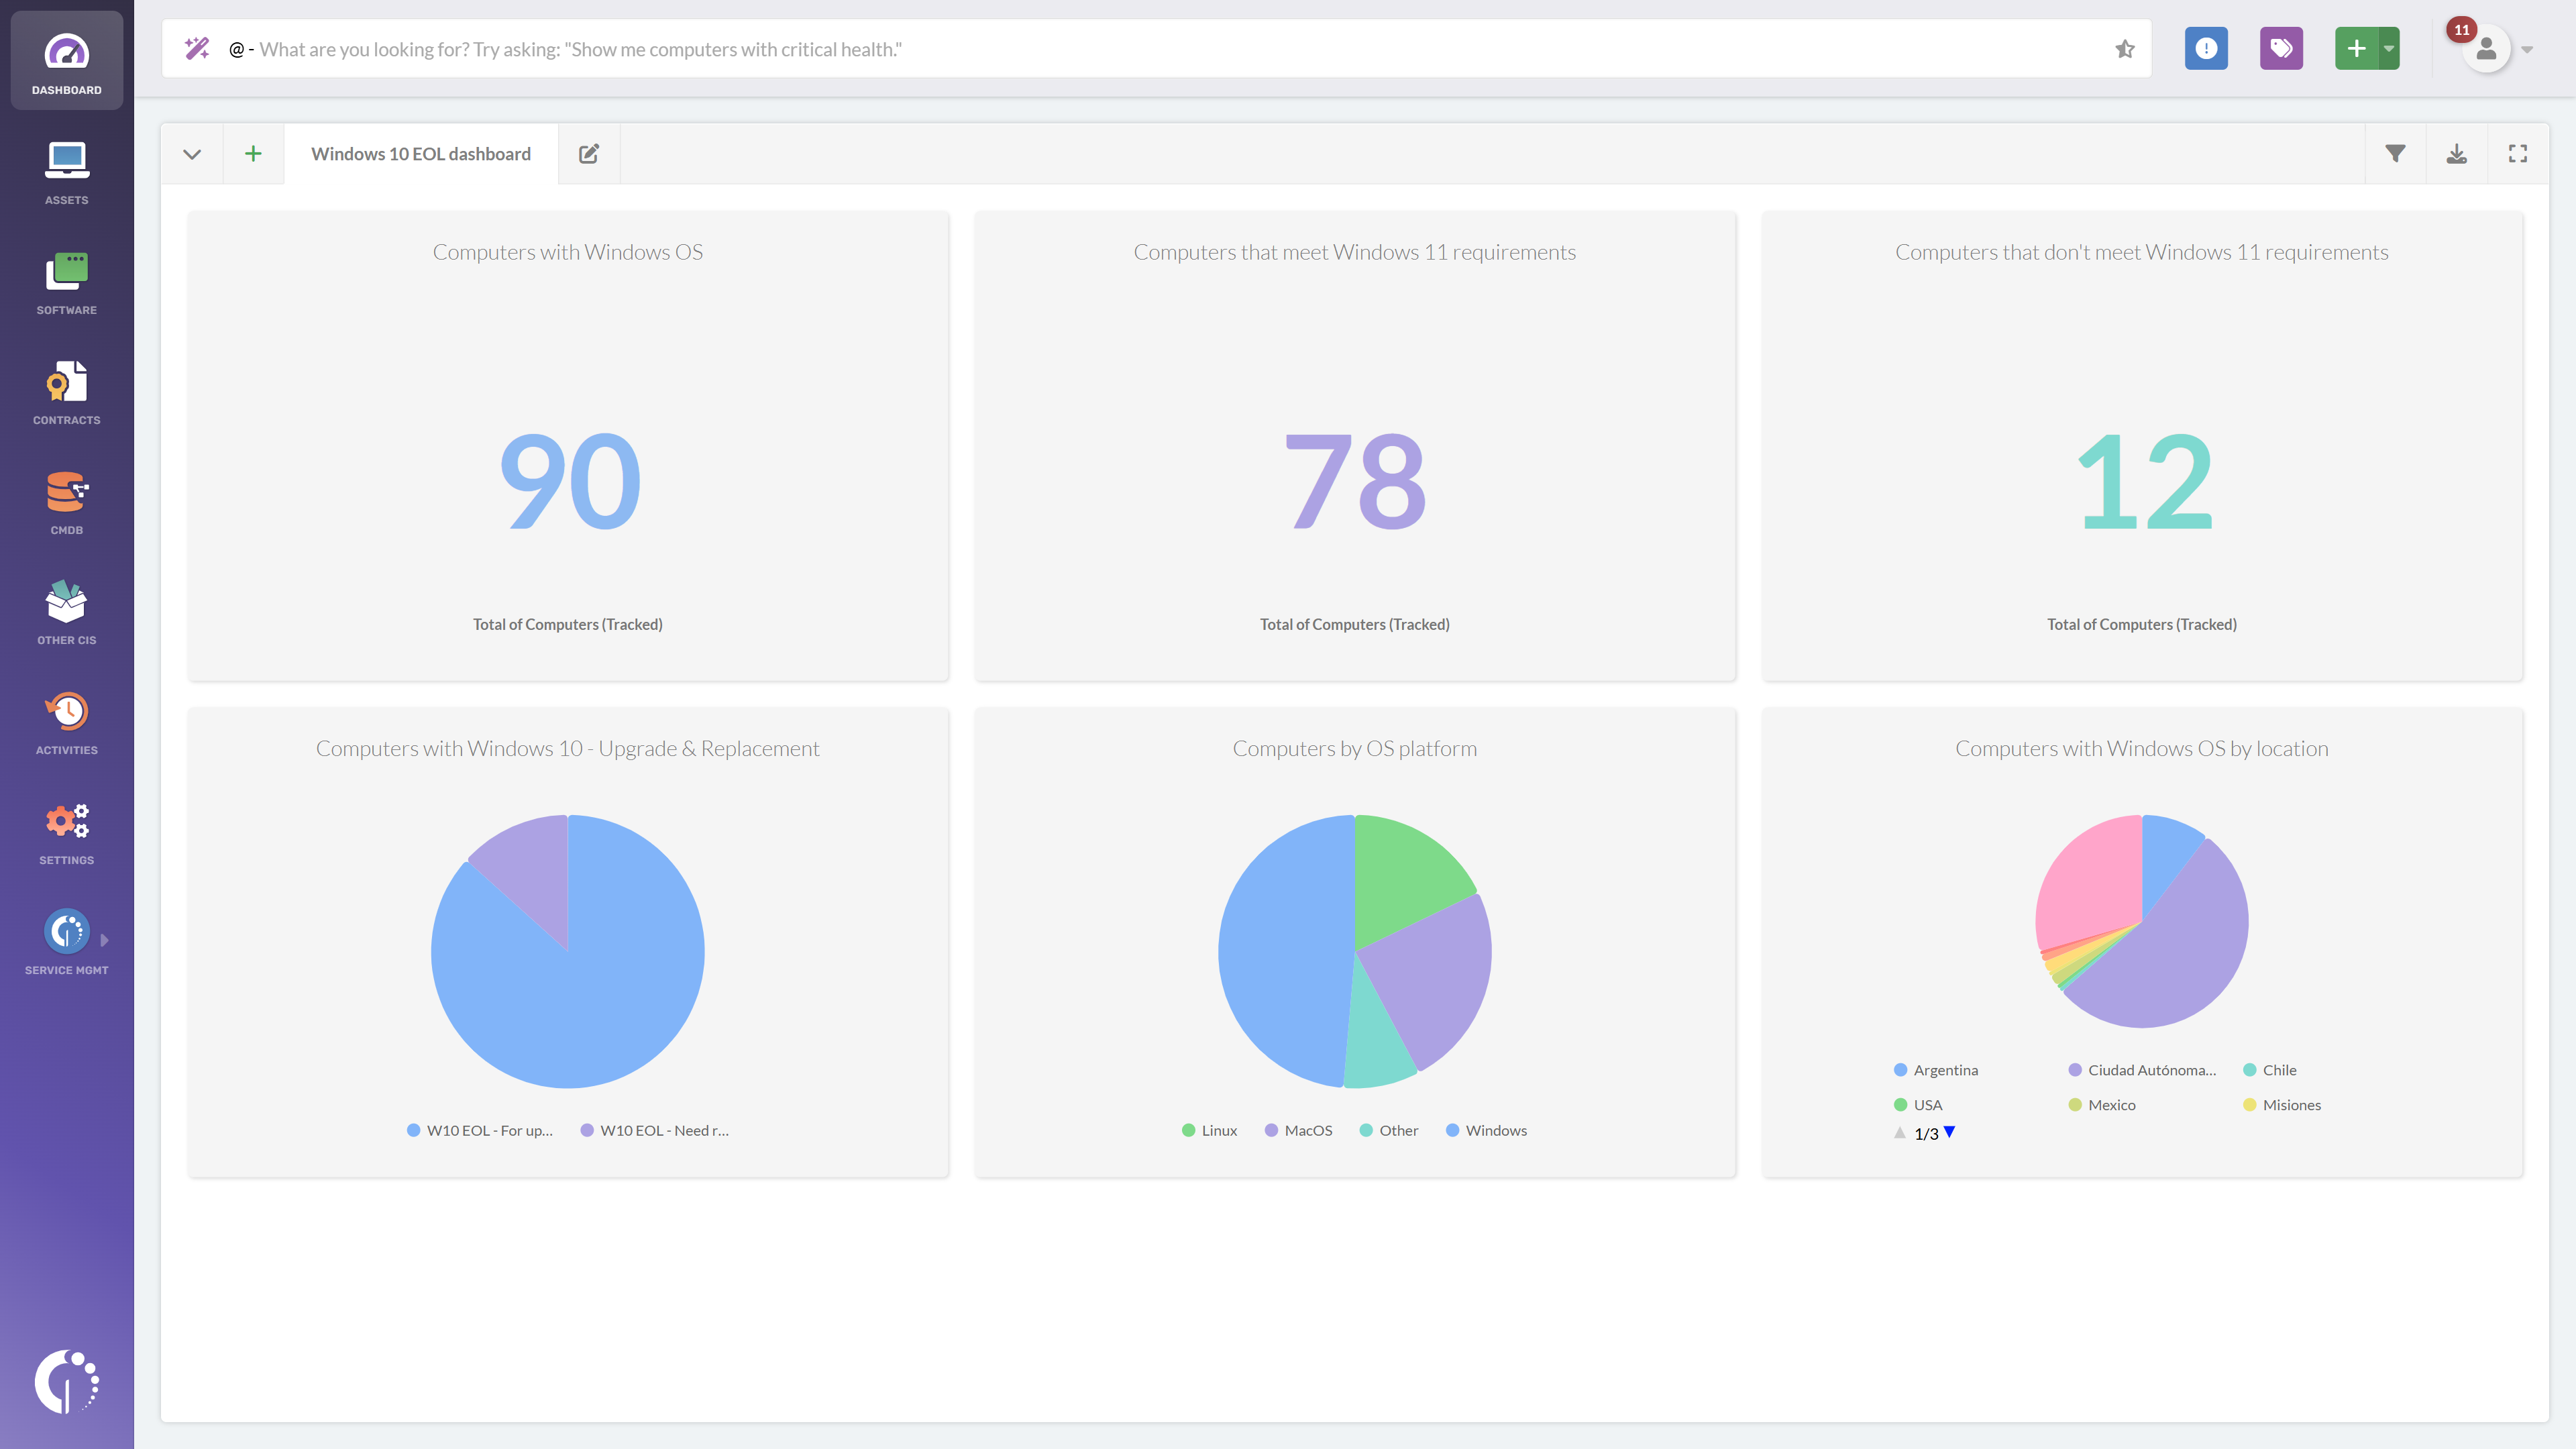Expand the dashboard list chevron

pyautogui.click(x=192, y=154)
